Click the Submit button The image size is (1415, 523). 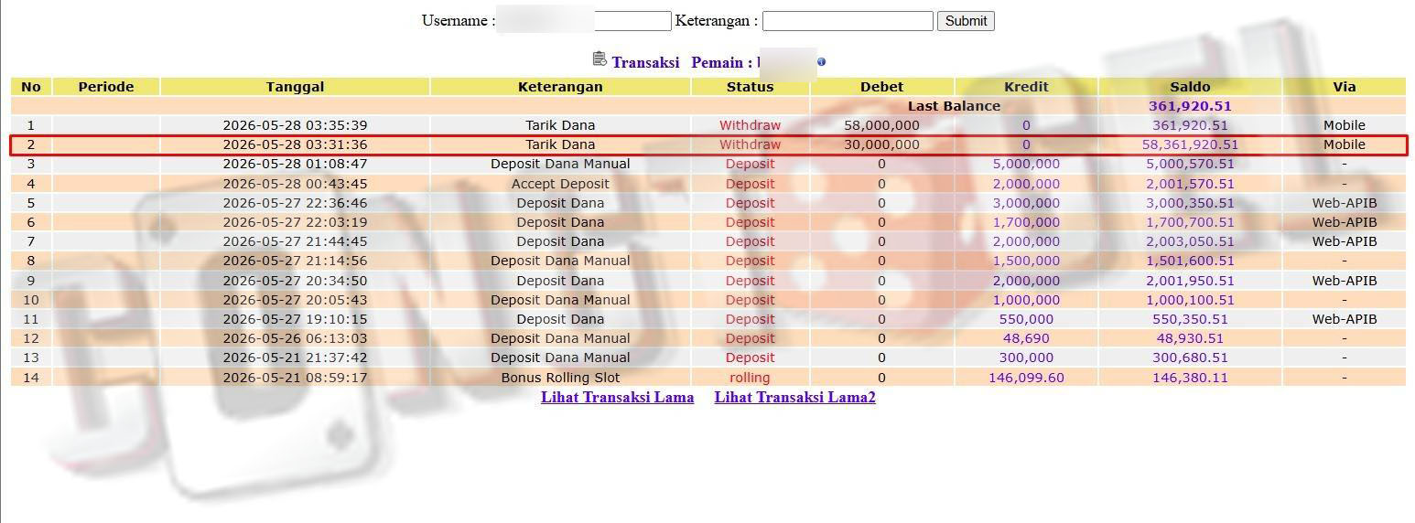pyautogui.click(x=966, y=21)
